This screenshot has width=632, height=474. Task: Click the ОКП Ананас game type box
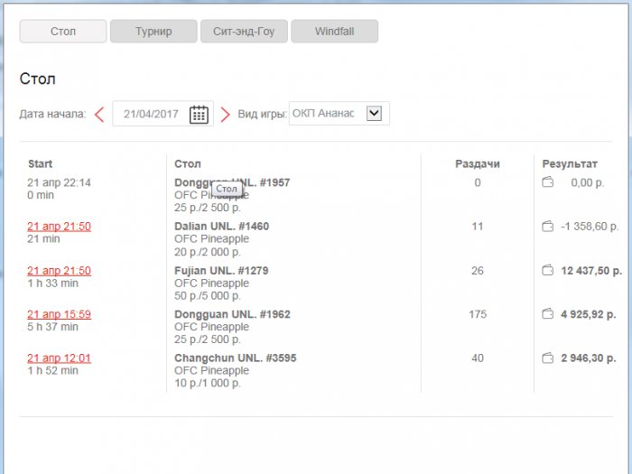(339, 113)
